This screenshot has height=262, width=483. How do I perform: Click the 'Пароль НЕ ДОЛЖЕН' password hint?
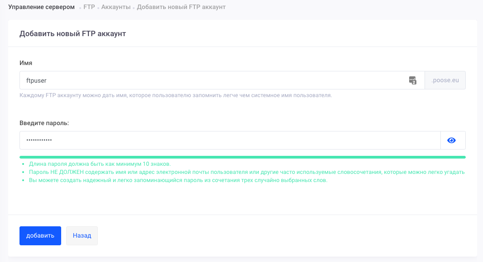[246, 172]
